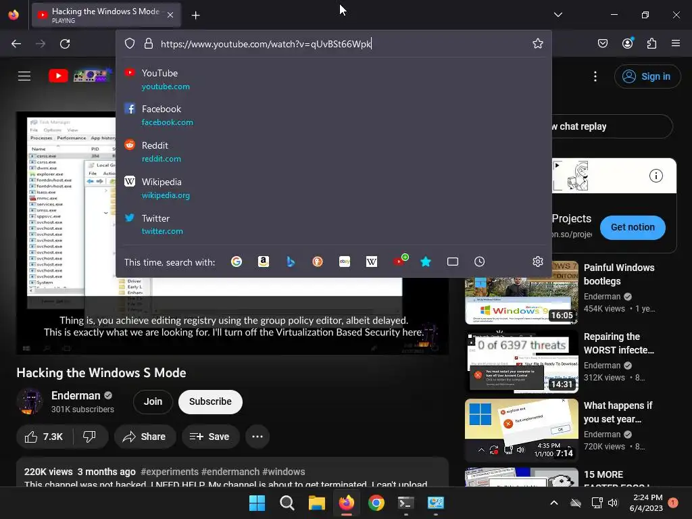Reload the current page
Viewport: 692px width, 519px height.
click(65, 44)
